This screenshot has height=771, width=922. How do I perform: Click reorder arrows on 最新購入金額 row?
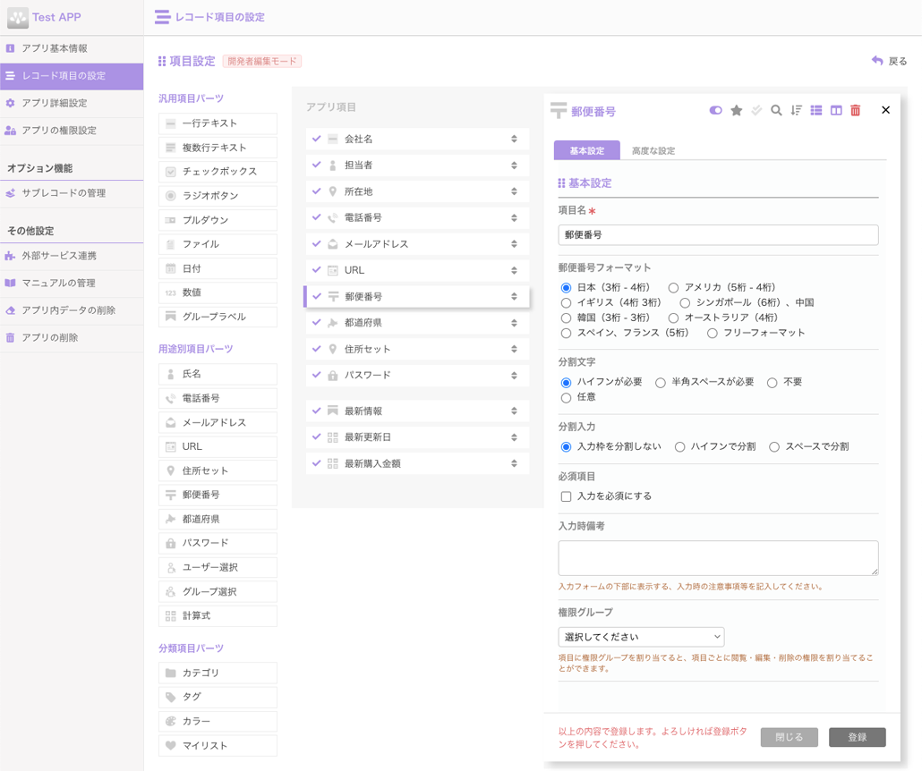[514, 463]
